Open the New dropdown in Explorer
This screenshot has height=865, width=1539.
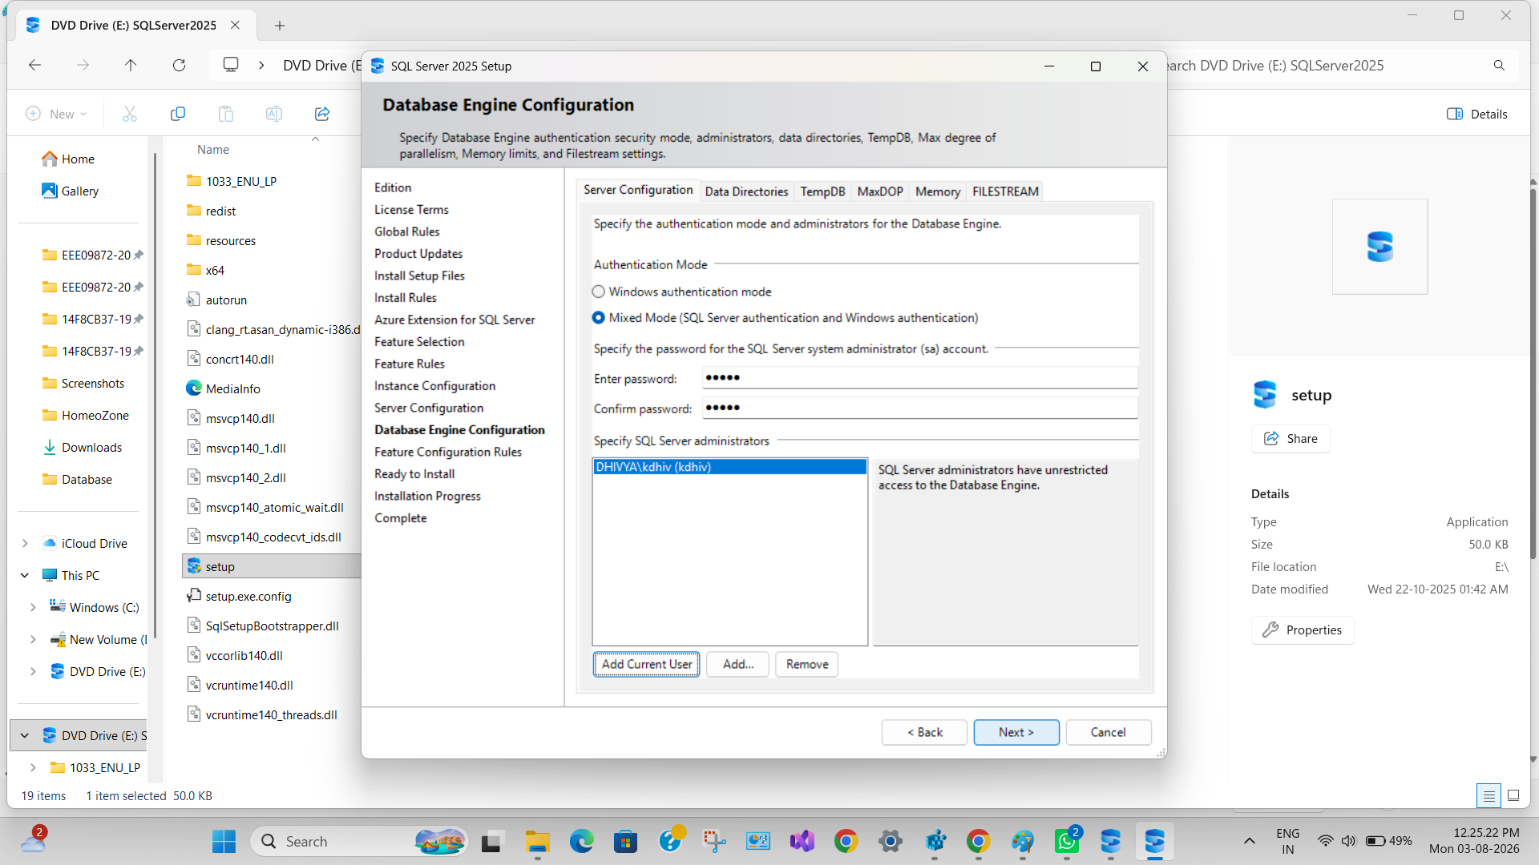[56, 114]
